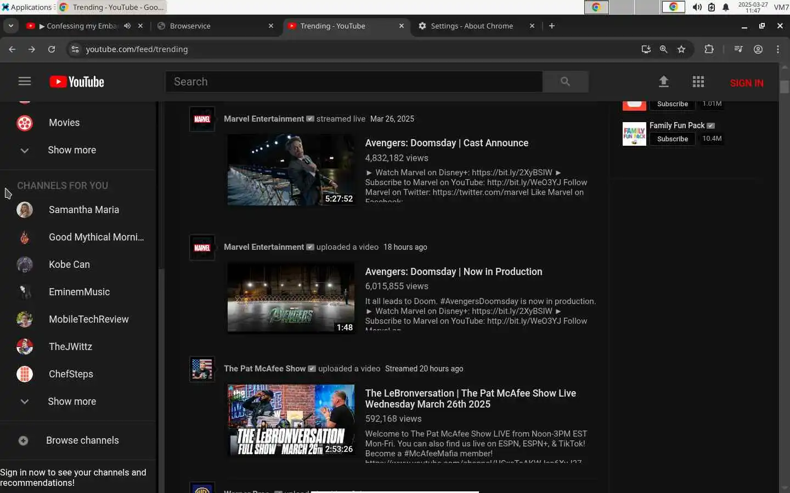Play the Now in Production video thumbnail
Viewport: 790px width, 493px height.
coord(291,298)
